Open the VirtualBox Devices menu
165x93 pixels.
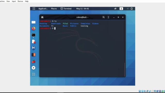pos(20,1)
